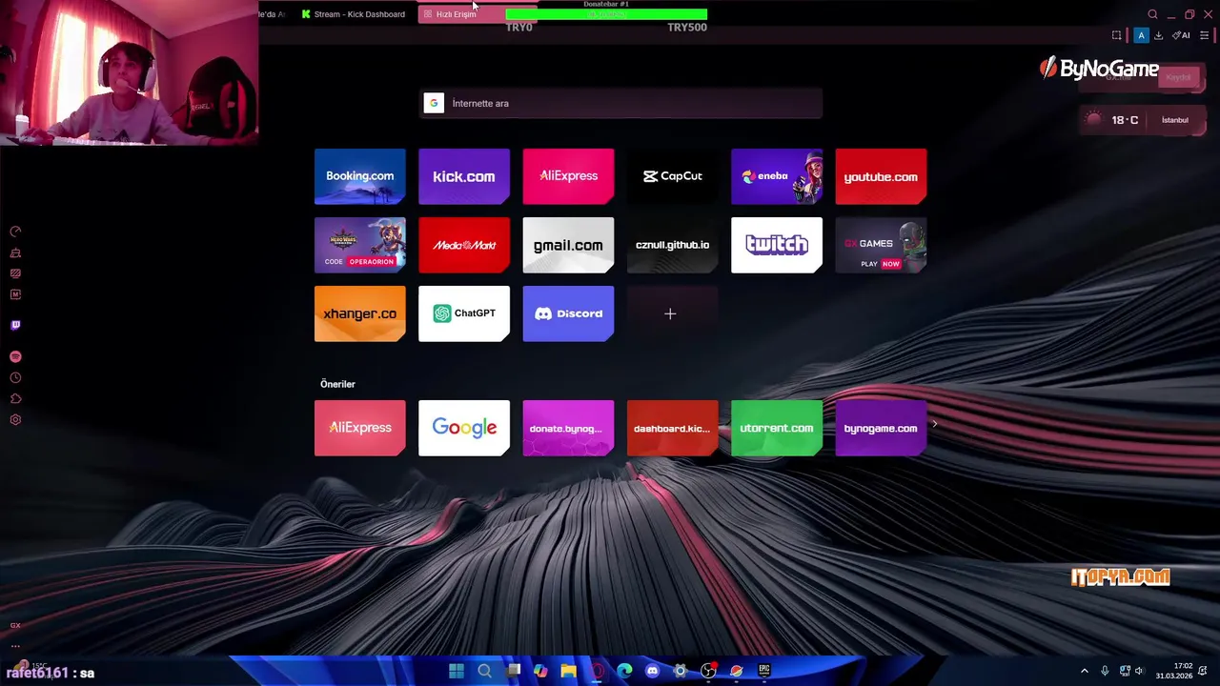Open the clock and date in taskbar

click(x=1174, y=671)
